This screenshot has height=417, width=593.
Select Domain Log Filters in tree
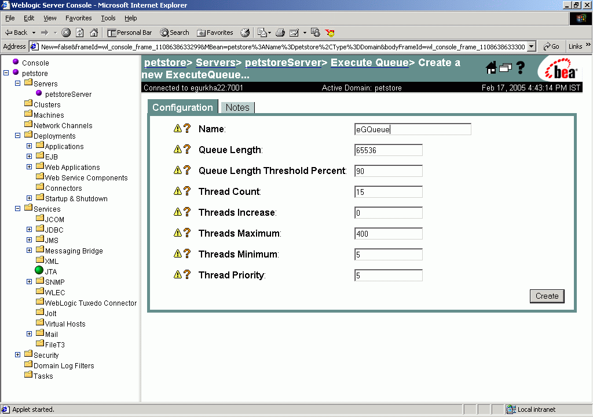click(64, 365)
